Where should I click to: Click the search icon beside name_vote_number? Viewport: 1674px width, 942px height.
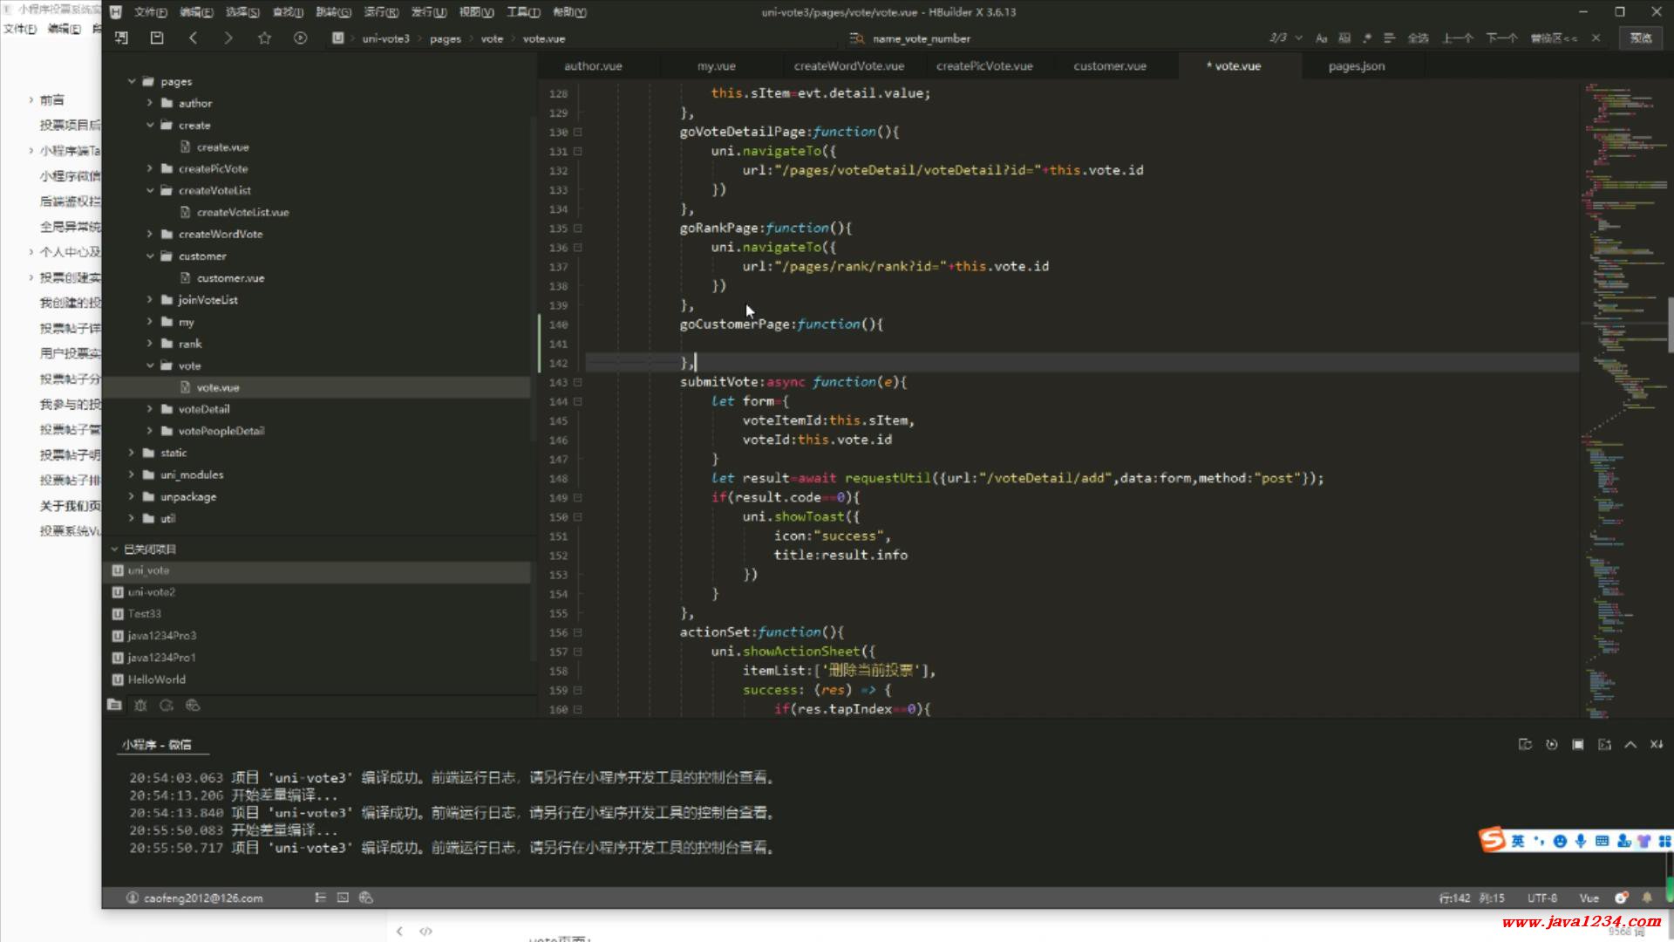coord(857,38)
